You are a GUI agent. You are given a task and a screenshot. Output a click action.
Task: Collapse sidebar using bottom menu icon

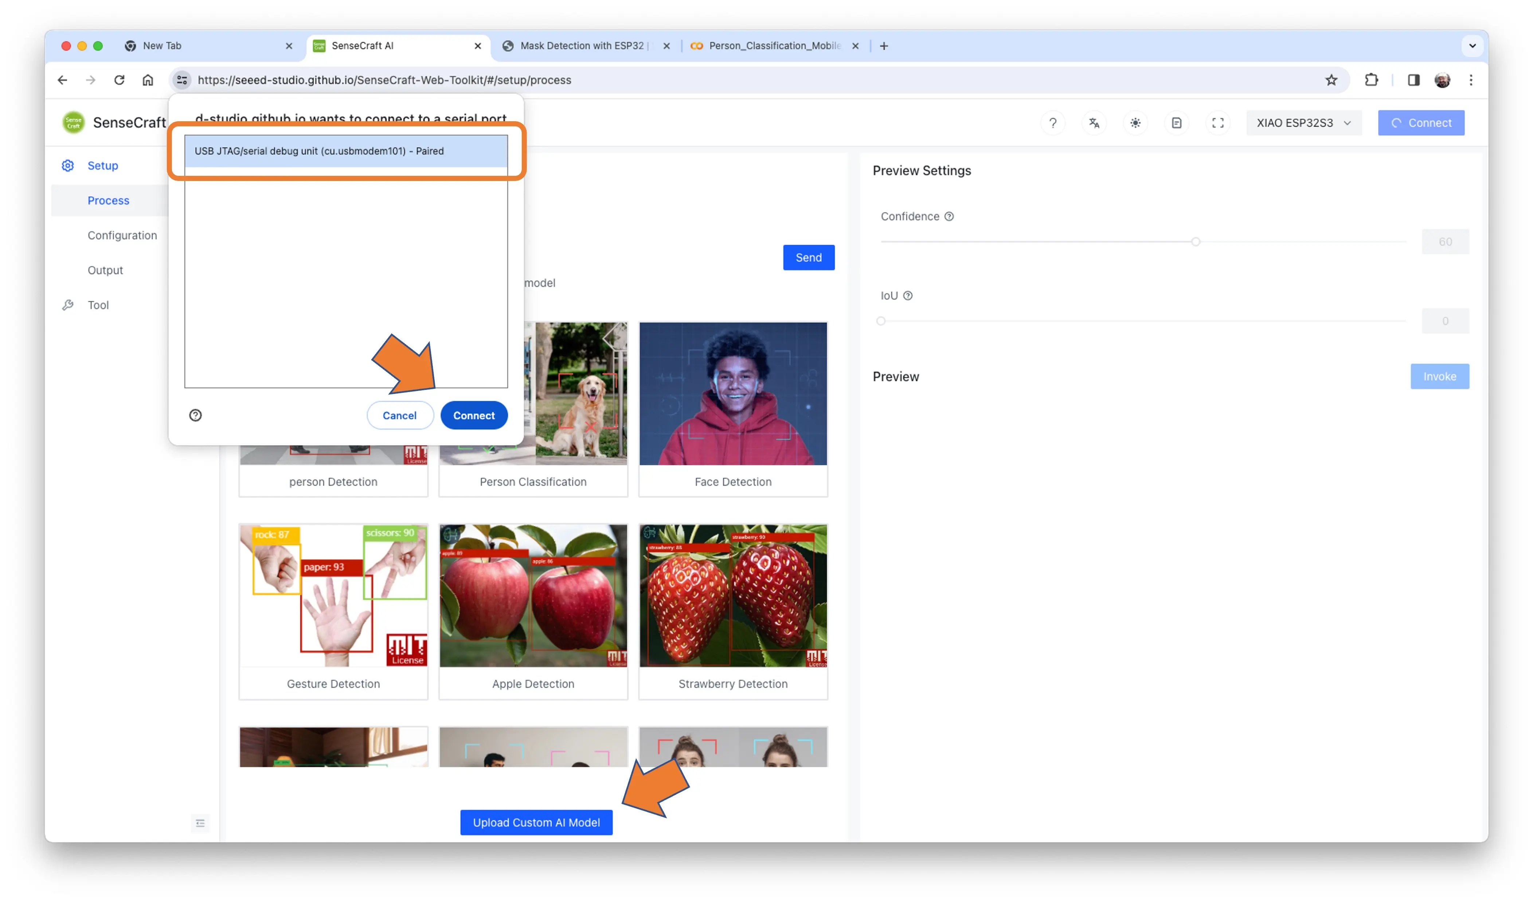[200, 823]
